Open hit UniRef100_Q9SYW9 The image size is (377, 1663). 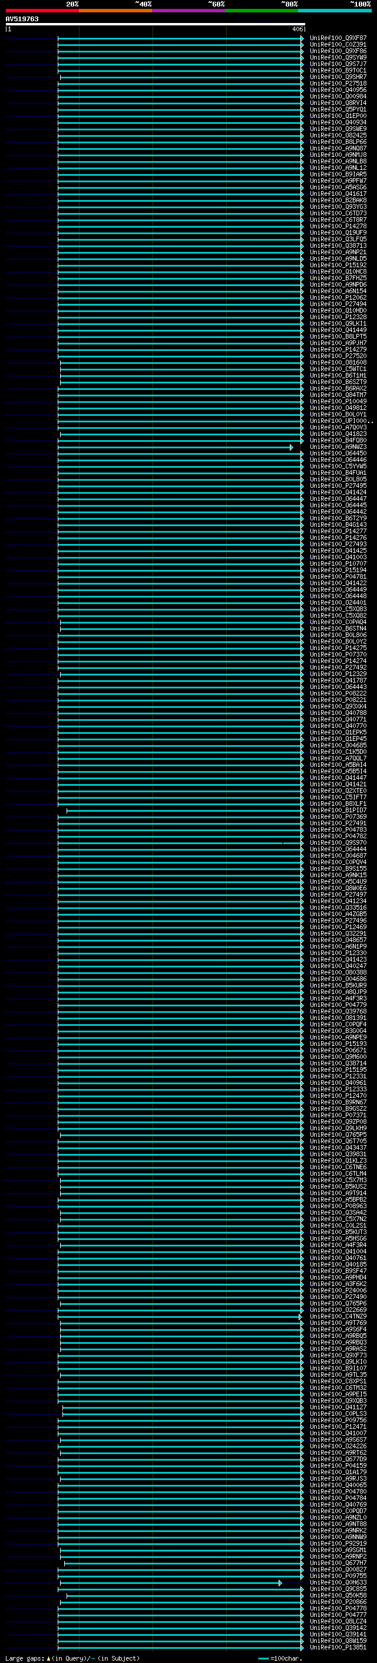(338, 57)
